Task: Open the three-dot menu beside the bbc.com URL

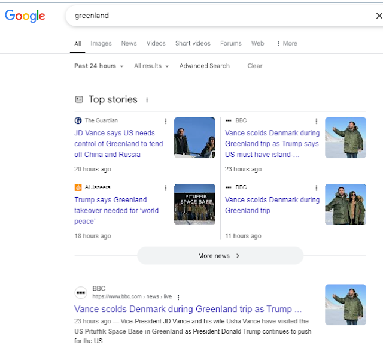Action: (178, 297)
